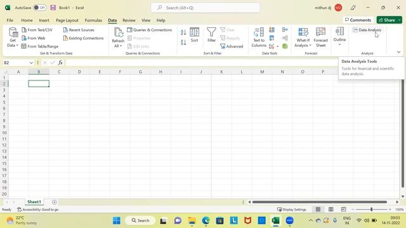The width and height of the screenshot is (406, 228).
Task: Open Microsoft Edge from taskbar
Action: coord(206,220)
